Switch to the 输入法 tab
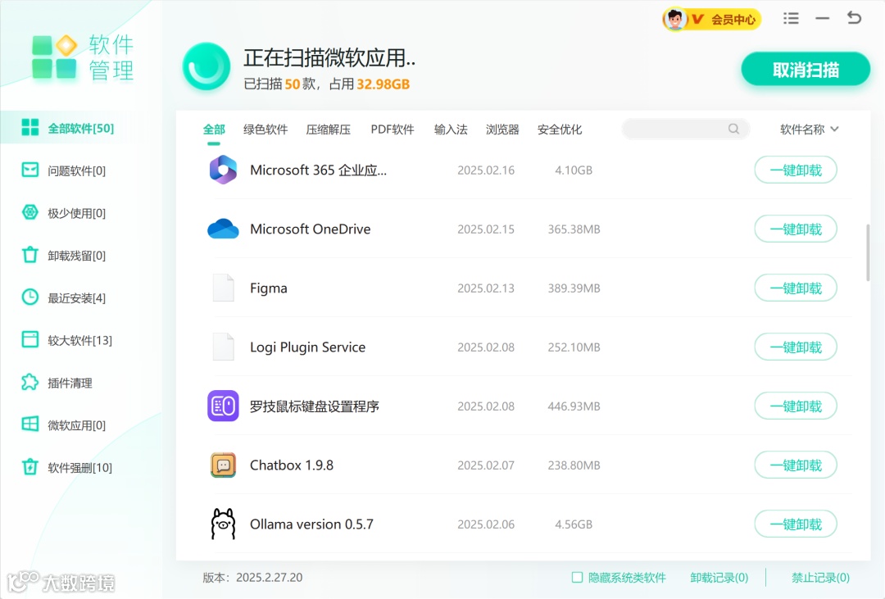Screen dimensions: 885x599 coord(451,129)
